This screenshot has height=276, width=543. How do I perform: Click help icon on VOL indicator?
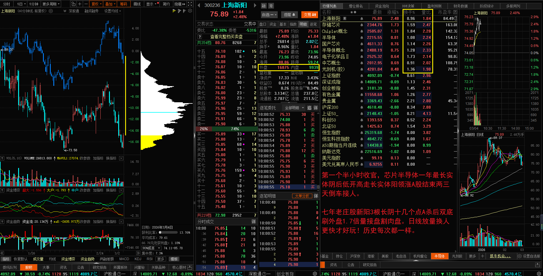pos(2,158)
